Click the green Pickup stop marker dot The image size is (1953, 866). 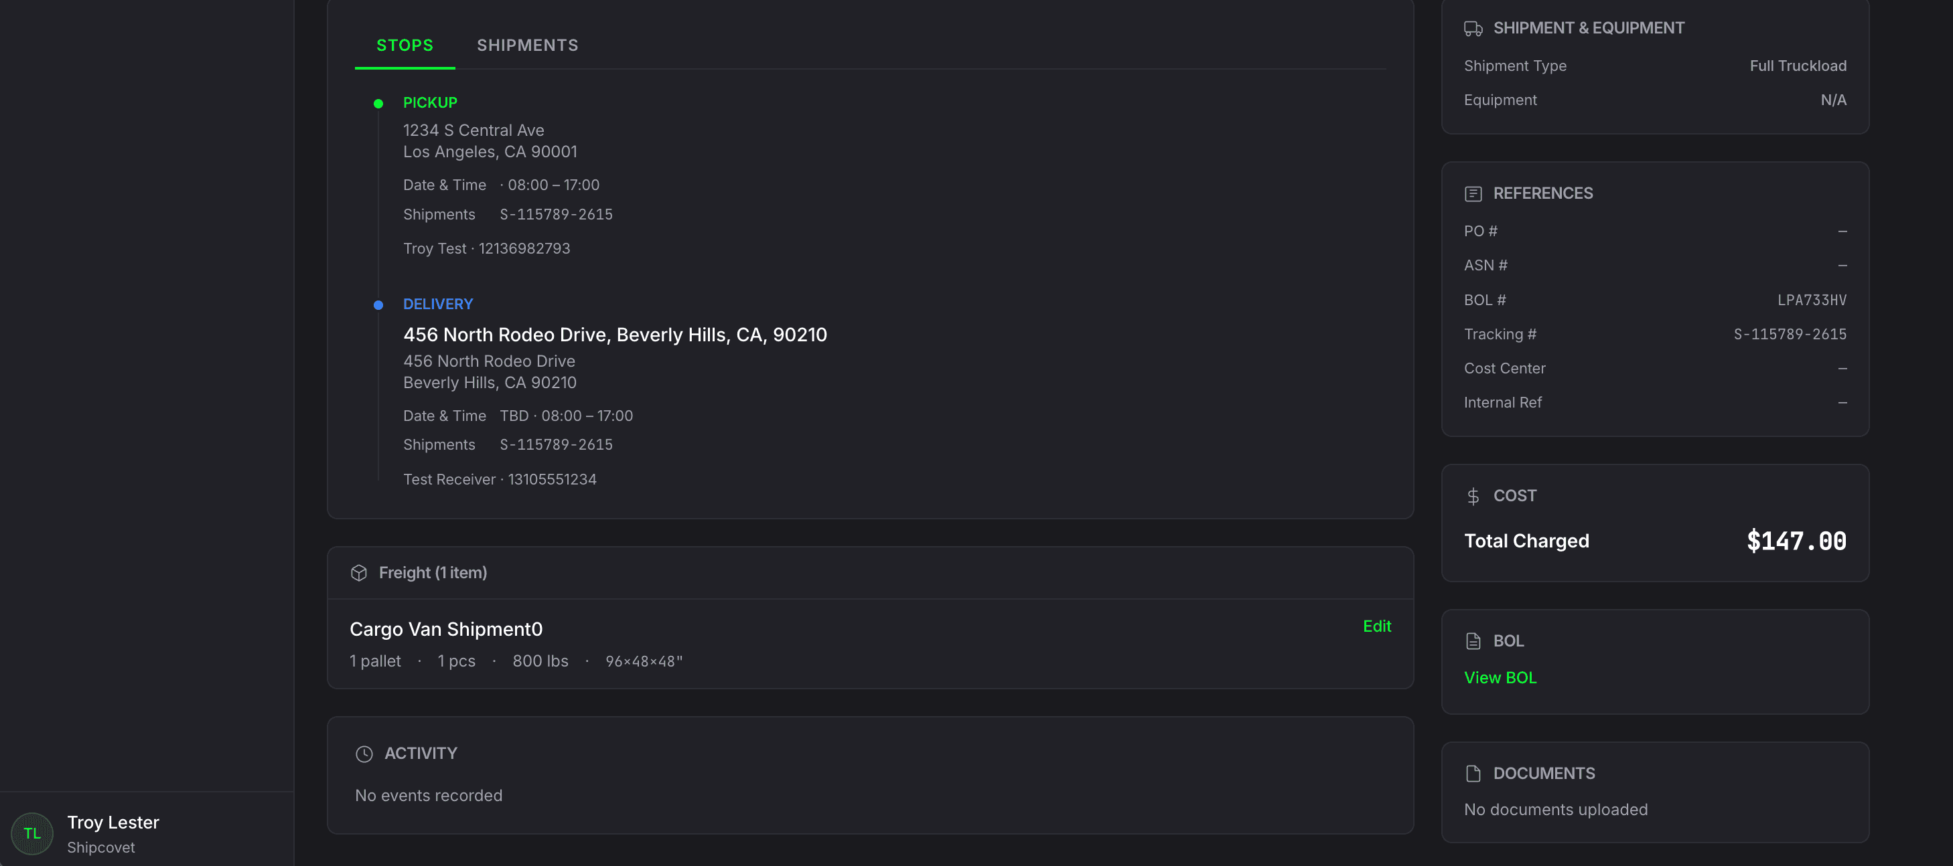(x=378, y=104)
